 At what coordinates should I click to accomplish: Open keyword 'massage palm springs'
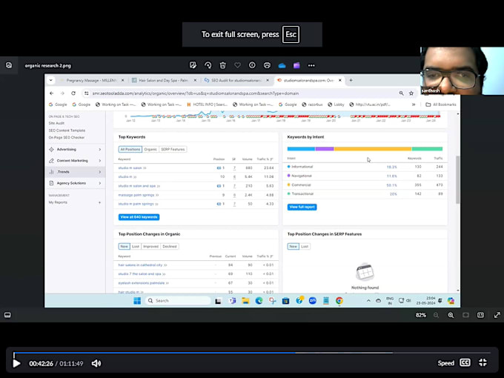136,195
